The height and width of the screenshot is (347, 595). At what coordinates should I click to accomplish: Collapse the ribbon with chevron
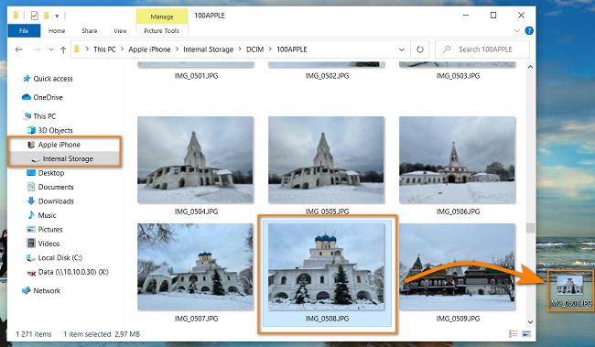coord(516,31)
